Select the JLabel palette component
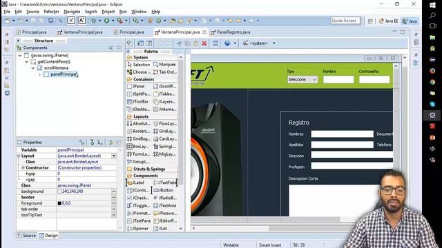The height and width of the screenshot is (248, 442). (135, 183)
